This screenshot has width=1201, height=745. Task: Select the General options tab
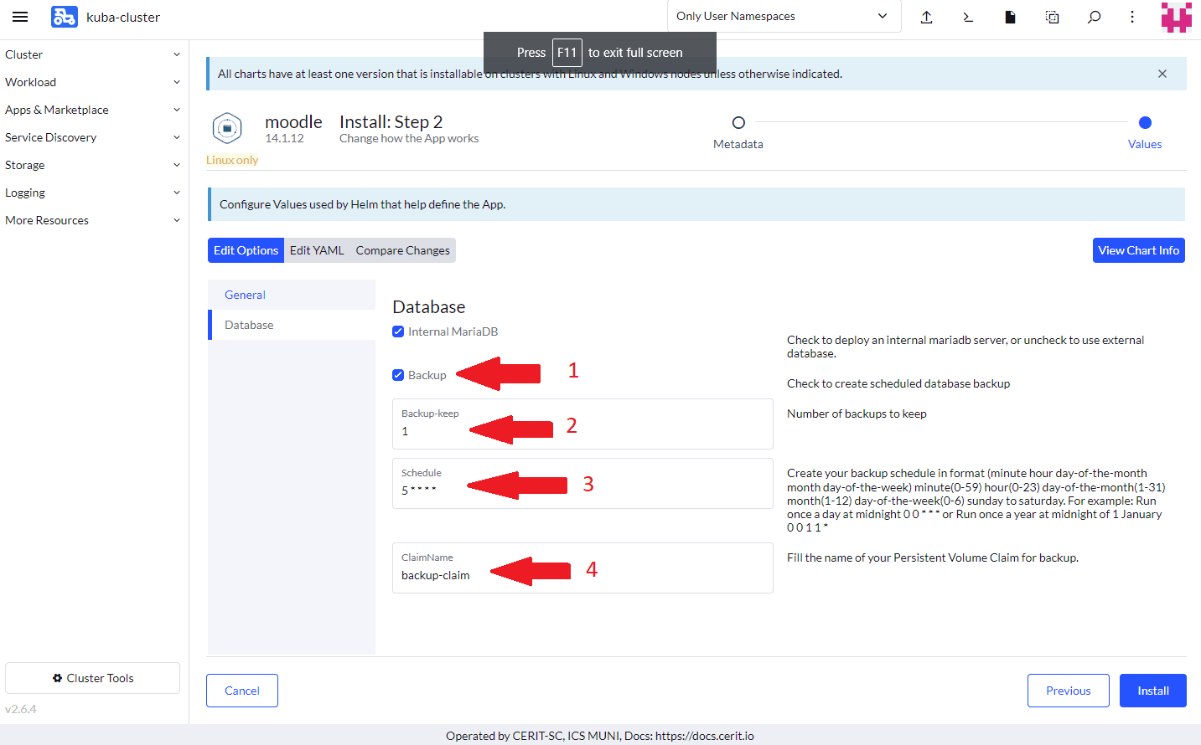click(x=245, y=295)
